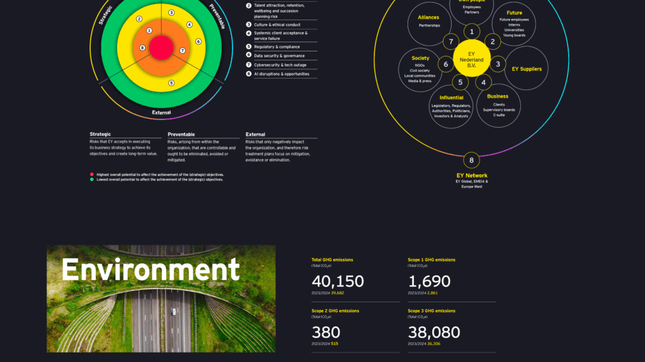Click stakeholder node 6 next to Society
645x362 pixels.
445,64
